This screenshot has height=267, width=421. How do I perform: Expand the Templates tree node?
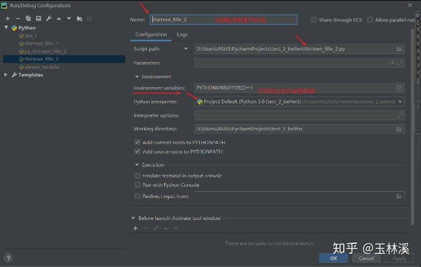tap(6, 75)
